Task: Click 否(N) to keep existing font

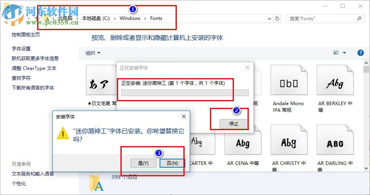Action: [172, 163]
